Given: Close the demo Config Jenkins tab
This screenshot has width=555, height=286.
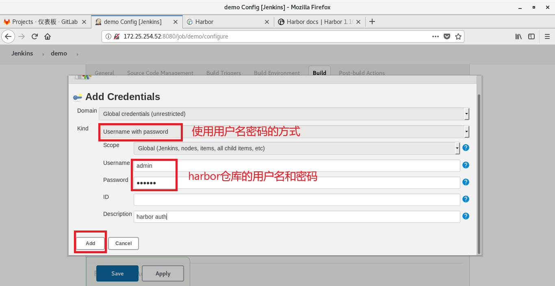Looking at the screenshot, I should point(176,22).
